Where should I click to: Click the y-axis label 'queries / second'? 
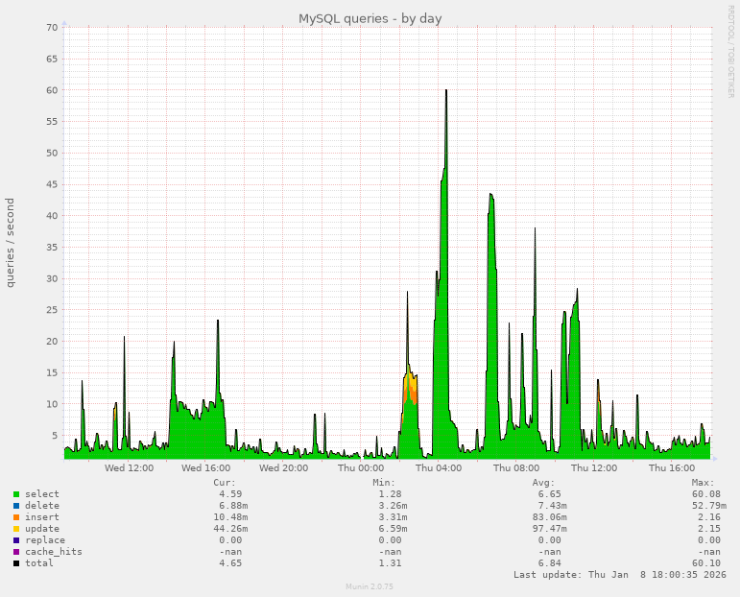[x=10, y=243]
